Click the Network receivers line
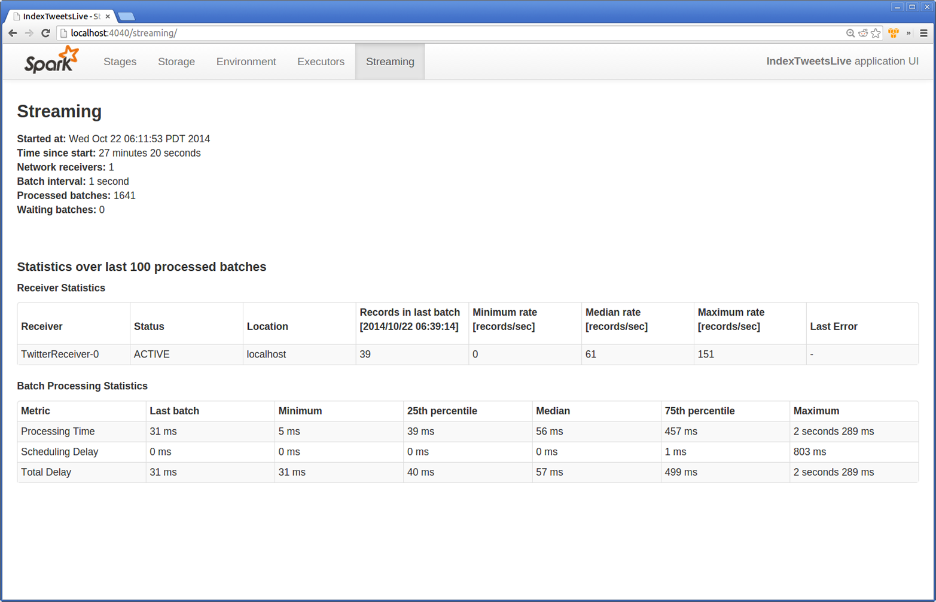The width and height of the screenshot is (936, 602). click(x=65, y=167)
